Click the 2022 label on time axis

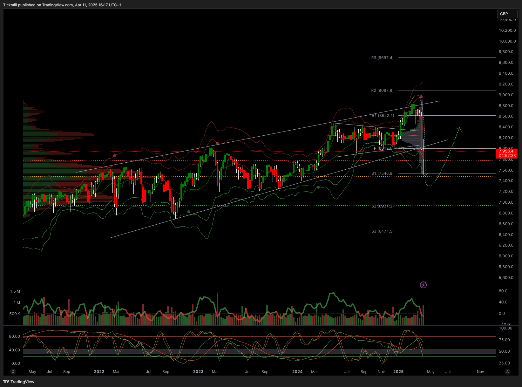coord(99,371)
